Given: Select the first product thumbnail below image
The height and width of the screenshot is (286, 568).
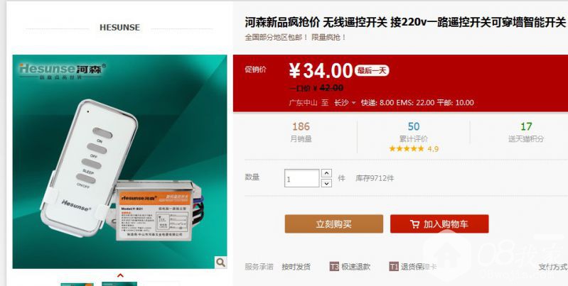Looking at the screenshot, I should point(77,284).
